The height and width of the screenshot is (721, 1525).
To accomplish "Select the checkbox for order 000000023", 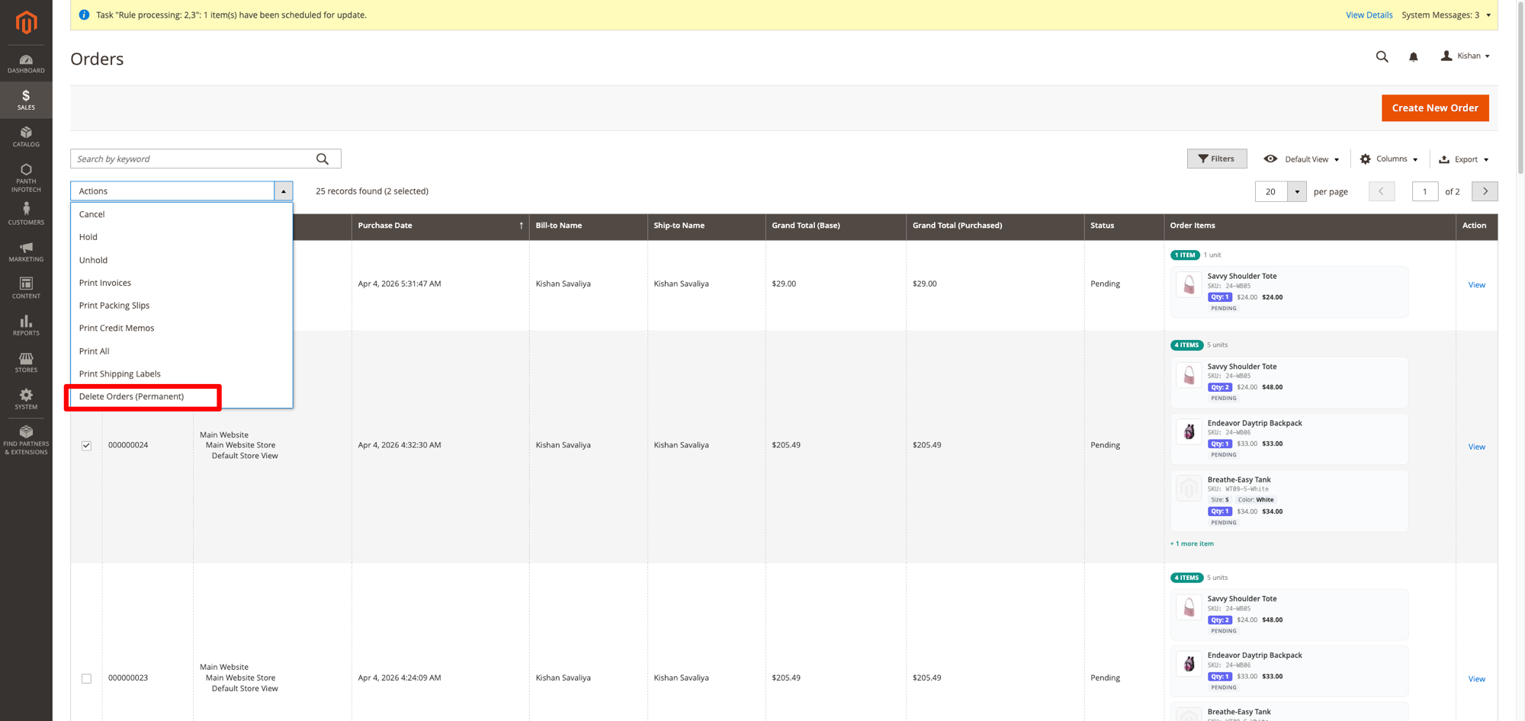I will [86, 678].
